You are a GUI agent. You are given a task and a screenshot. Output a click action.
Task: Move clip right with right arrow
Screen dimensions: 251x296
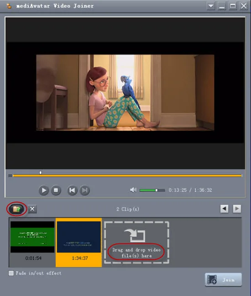point(237,209)
